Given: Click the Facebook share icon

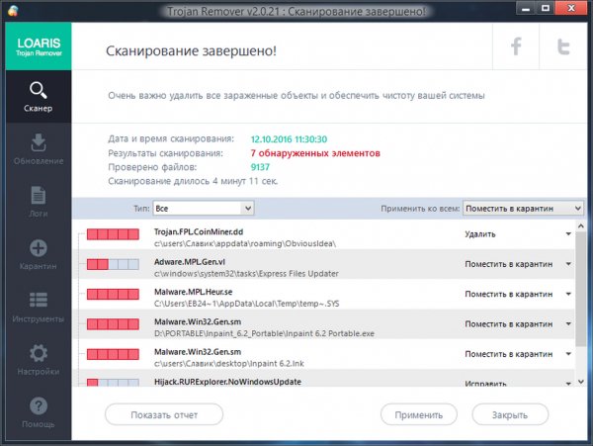Looking at the screenshot, I should click(516, 46).
